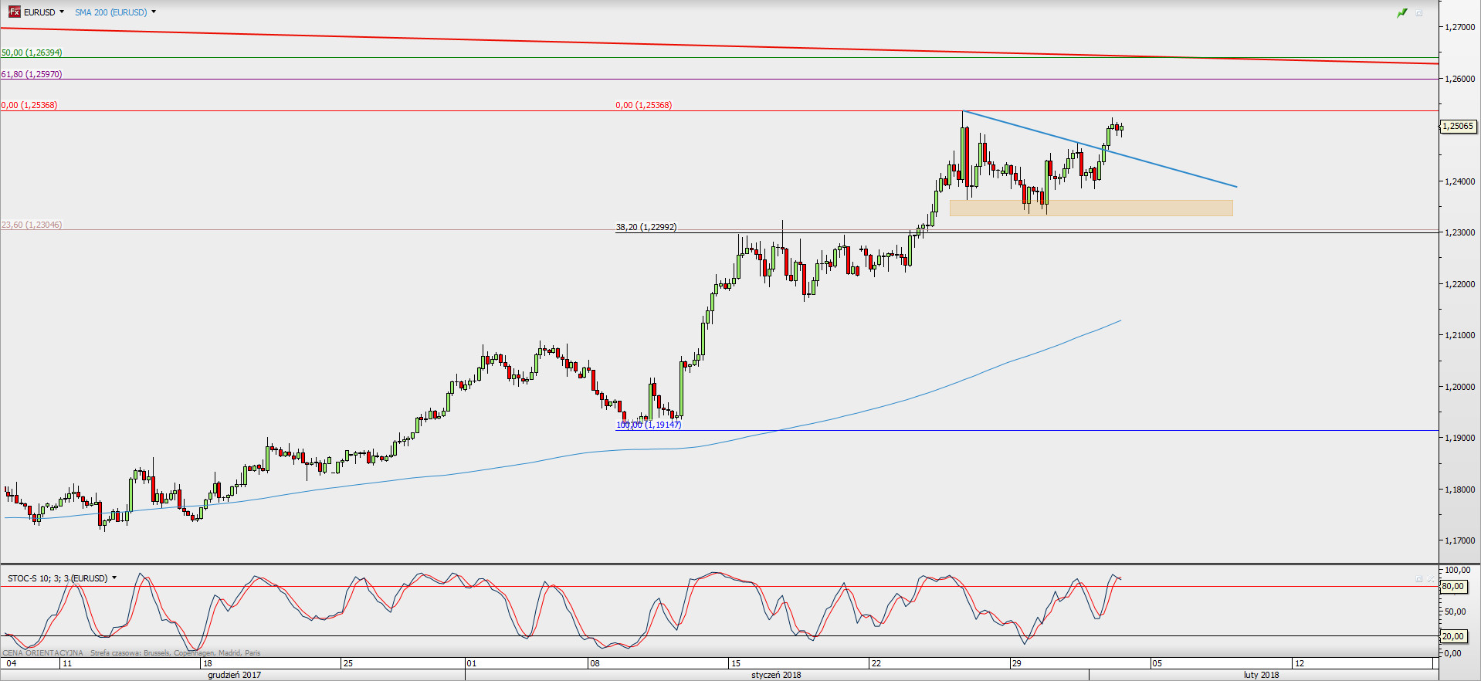Click the SMA 200 (EURUSD) indicator label
Viewport: 1481px width, 681px height.
[110, 12]
